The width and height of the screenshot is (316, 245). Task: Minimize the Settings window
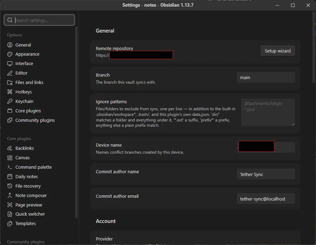[277, 5]
